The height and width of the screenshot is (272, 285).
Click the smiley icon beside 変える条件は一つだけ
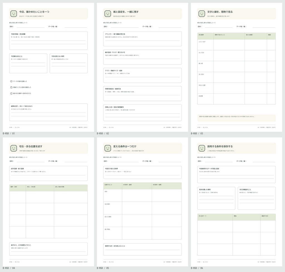pyautogui.click(x=108, y=148)
